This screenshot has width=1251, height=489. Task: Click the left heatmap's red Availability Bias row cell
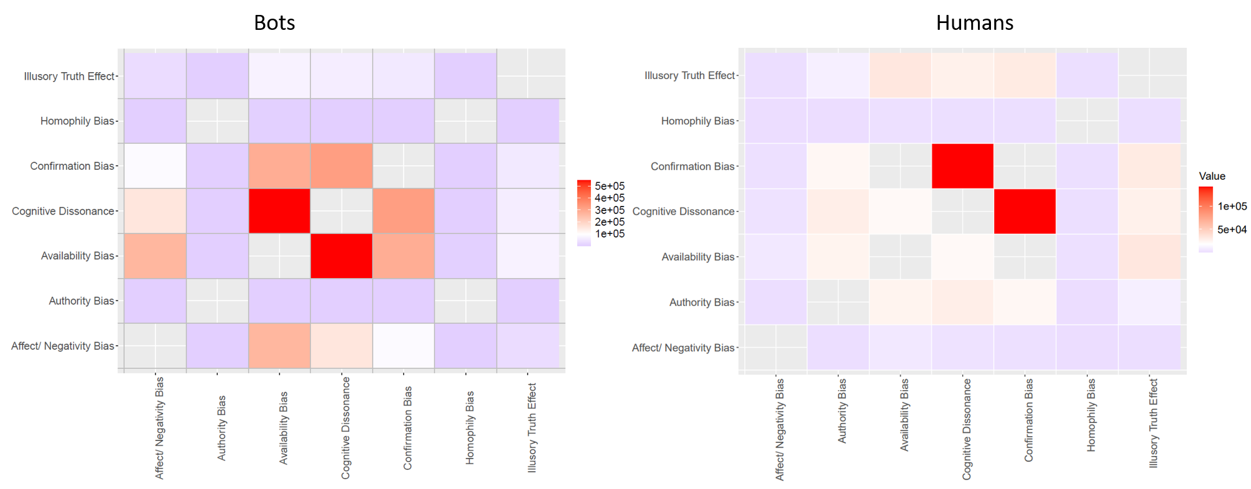pyautogui.click(x=342, y=256)
